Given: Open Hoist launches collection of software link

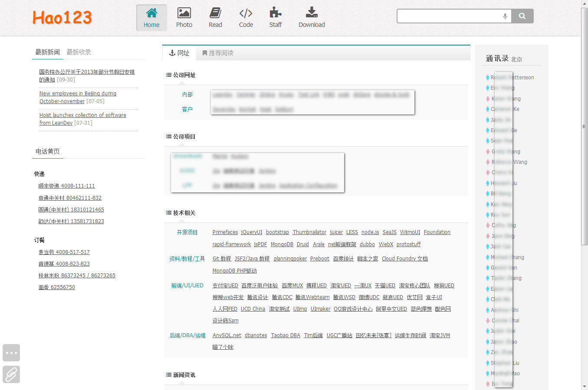Looking at the screenshot, I should point(82,119).
